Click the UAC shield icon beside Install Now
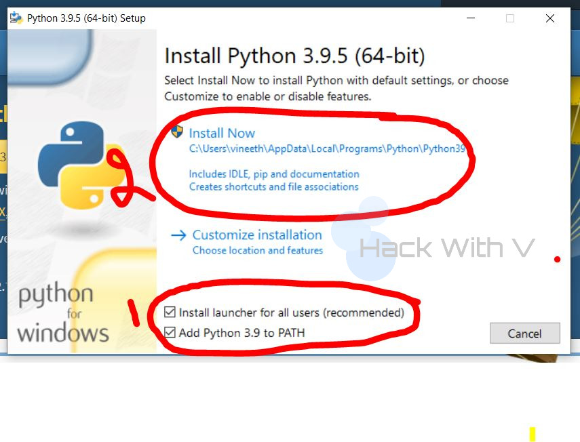 tap(177, 132)
